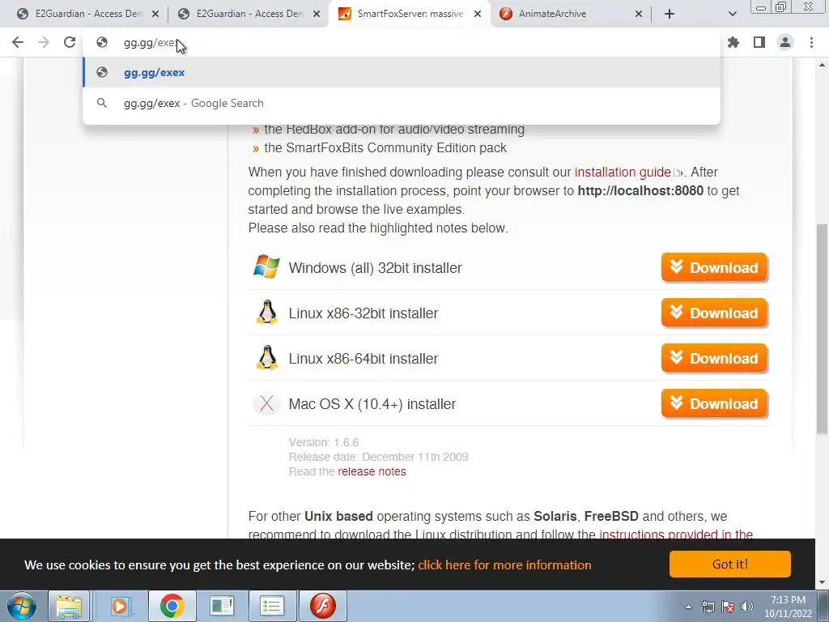Click the 'Version: 1.6.6' text
Screen dimensions: 829x622
pos(324,442)
